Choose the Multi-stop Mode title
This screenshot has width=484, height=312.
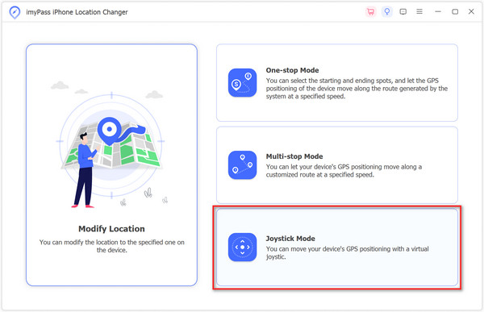(x=294, y=156)
